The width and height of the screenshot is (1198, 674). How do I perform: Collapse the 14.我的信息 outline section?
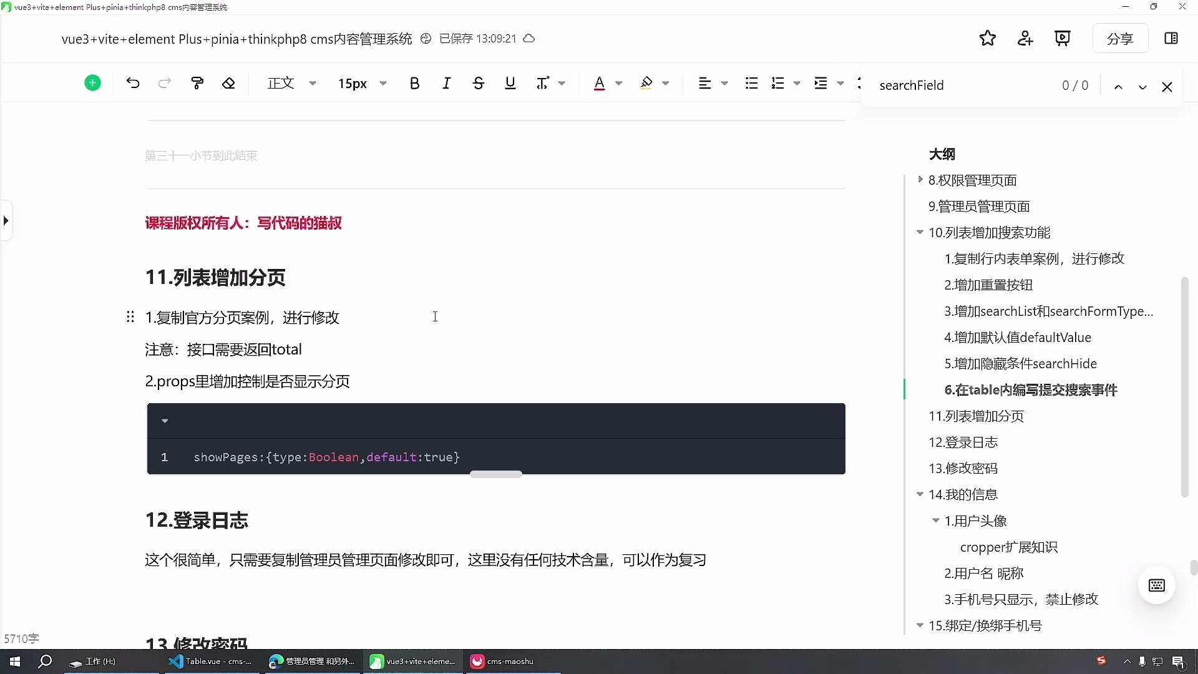pyautogui.click(x=920, y=494)
